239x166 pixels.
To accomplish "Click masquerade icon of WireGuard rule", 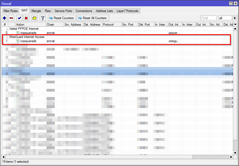I will coord(18,41).
